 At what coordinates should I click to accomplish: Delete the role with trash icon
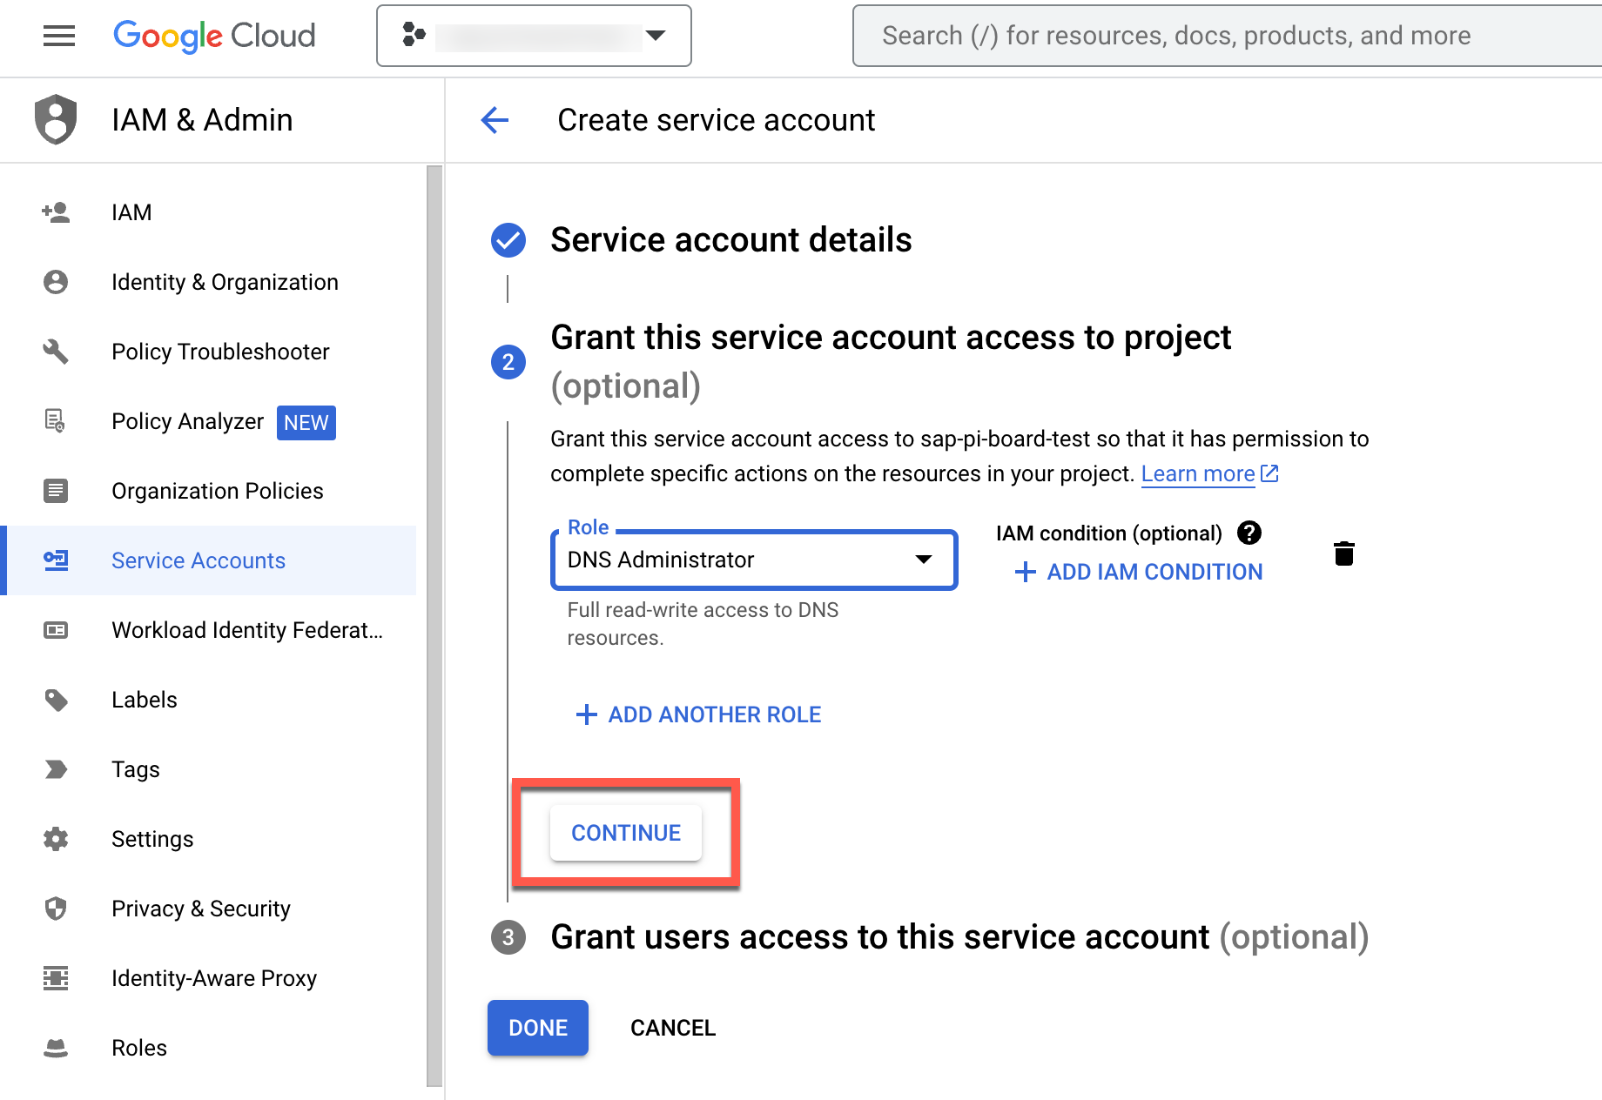tap(1344, 553)
